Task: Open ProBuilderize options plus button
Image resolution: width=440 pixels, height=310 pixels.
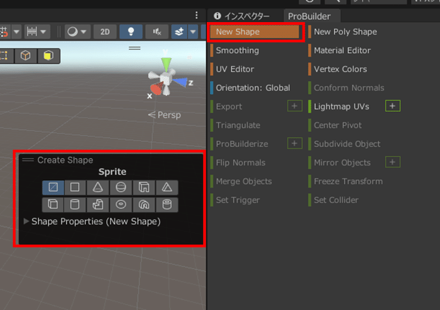Action: click(295, 143)
